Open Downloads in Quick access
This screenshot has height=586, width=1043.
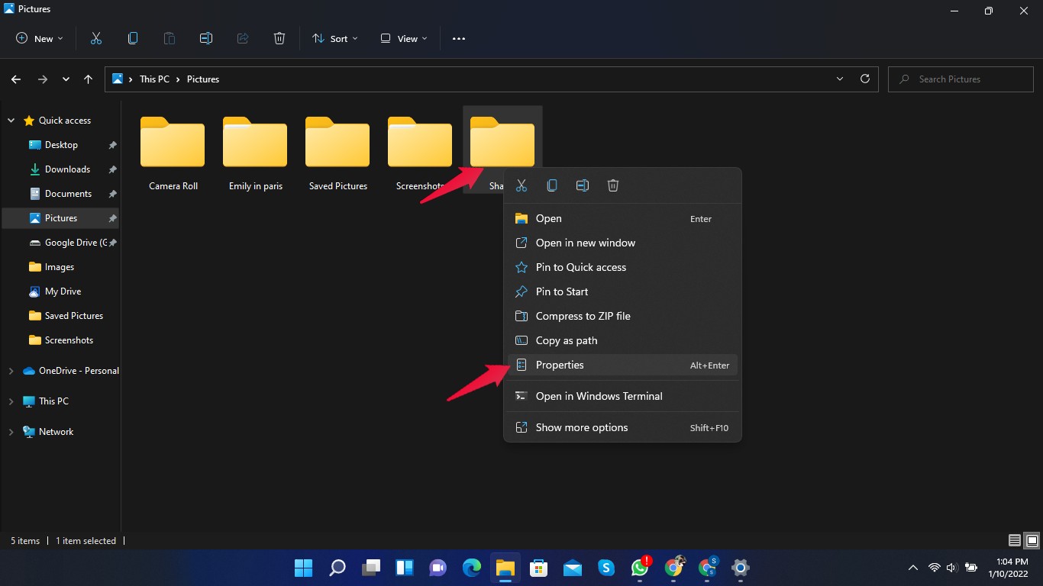[67, 169]
